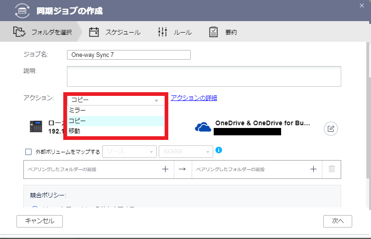Choose 移動 from the action list
Image resolution: width=371 pixels, height=239 pixels.
(x=116, y=131)
